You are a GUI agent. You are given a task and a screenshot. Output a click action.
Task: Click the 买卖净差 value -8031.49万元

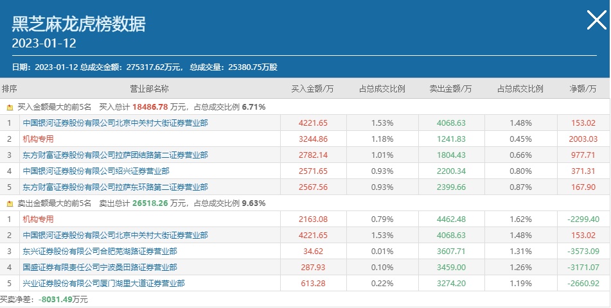click(x=63, y=299)
